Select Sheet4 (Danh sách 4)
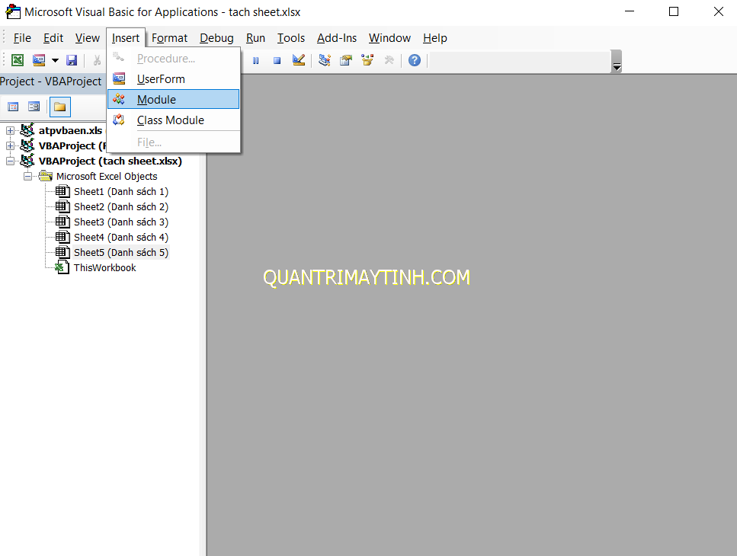The image size is (737, 556). [x=120, y=237]
